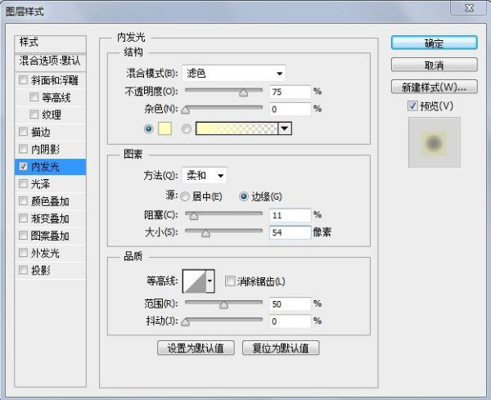The height and width of the screenshot is (400, 491).
Task: Open the 混合模式 blend mode dropdown
Action: (234, 74)
